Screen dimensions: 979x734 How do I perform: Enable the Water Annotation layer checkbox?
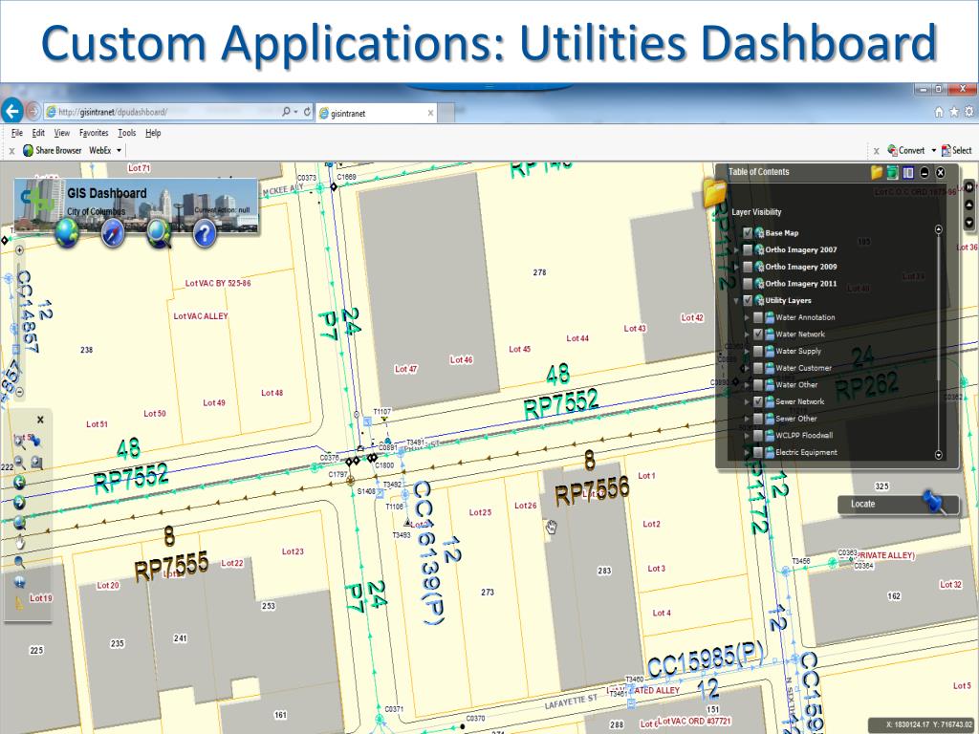point(758,317)
